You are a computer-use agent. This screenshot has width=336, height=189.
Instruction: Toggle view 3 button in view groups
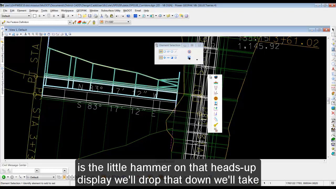pyautogui.click(x=70, y=177)
